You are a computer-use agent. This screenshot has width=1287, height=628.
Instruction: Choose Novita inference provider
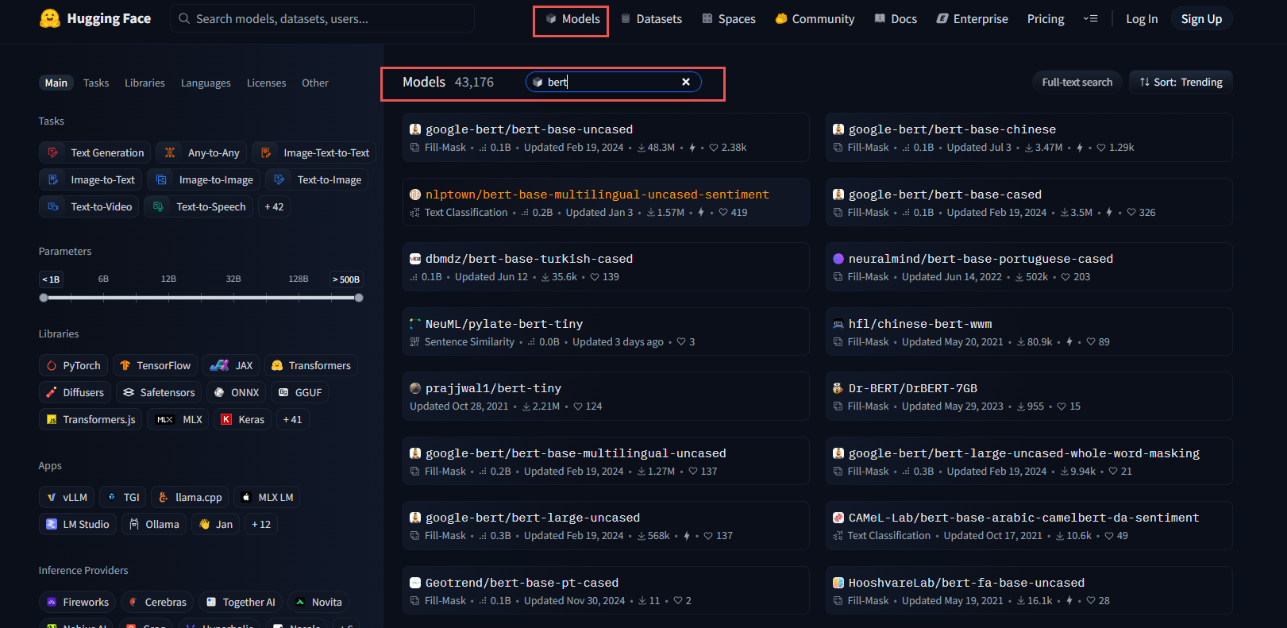(x=318, y=602)
